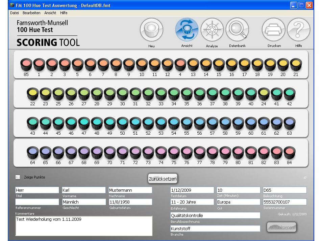Click the FM 100 title bar app icon

point(12,5)
